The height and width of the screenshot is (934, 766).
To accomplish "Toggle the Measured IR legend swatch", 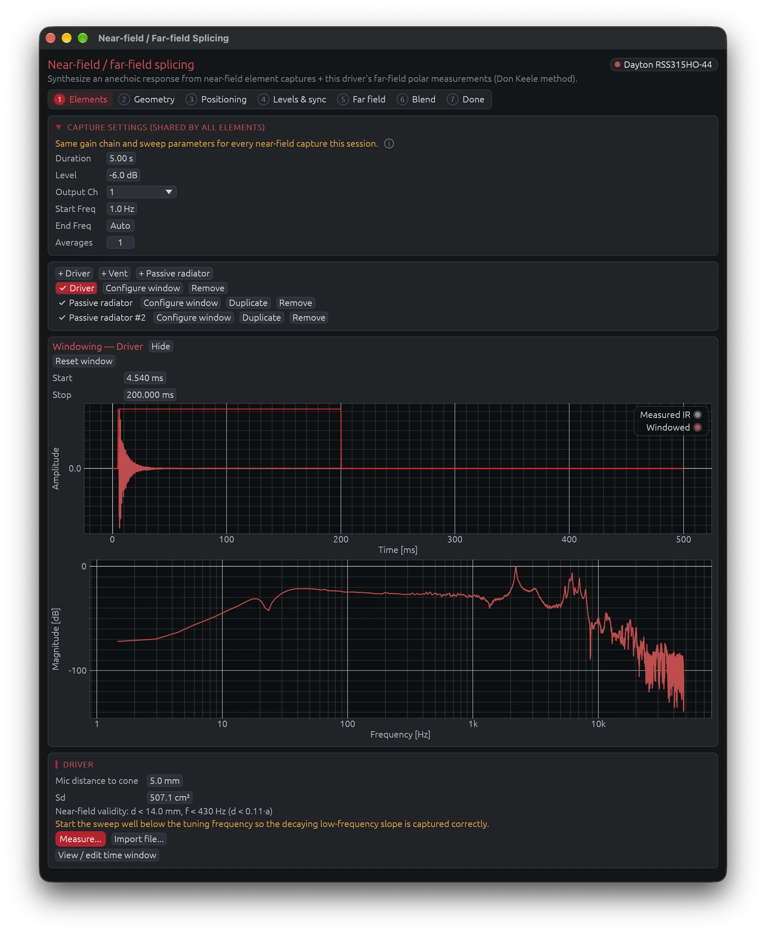I will [x=698, y=415].
